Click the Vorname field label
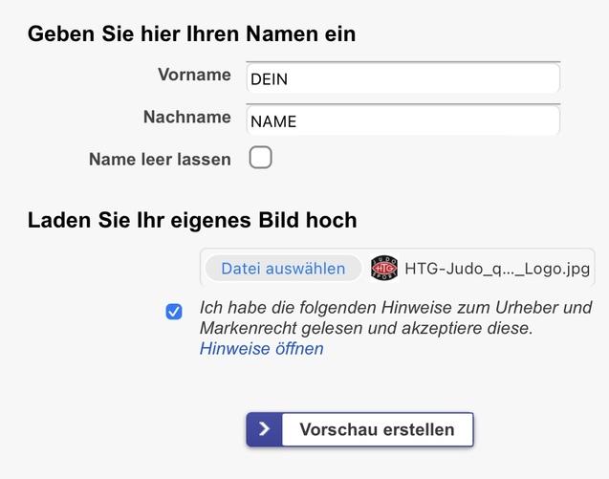 [194, 76]
